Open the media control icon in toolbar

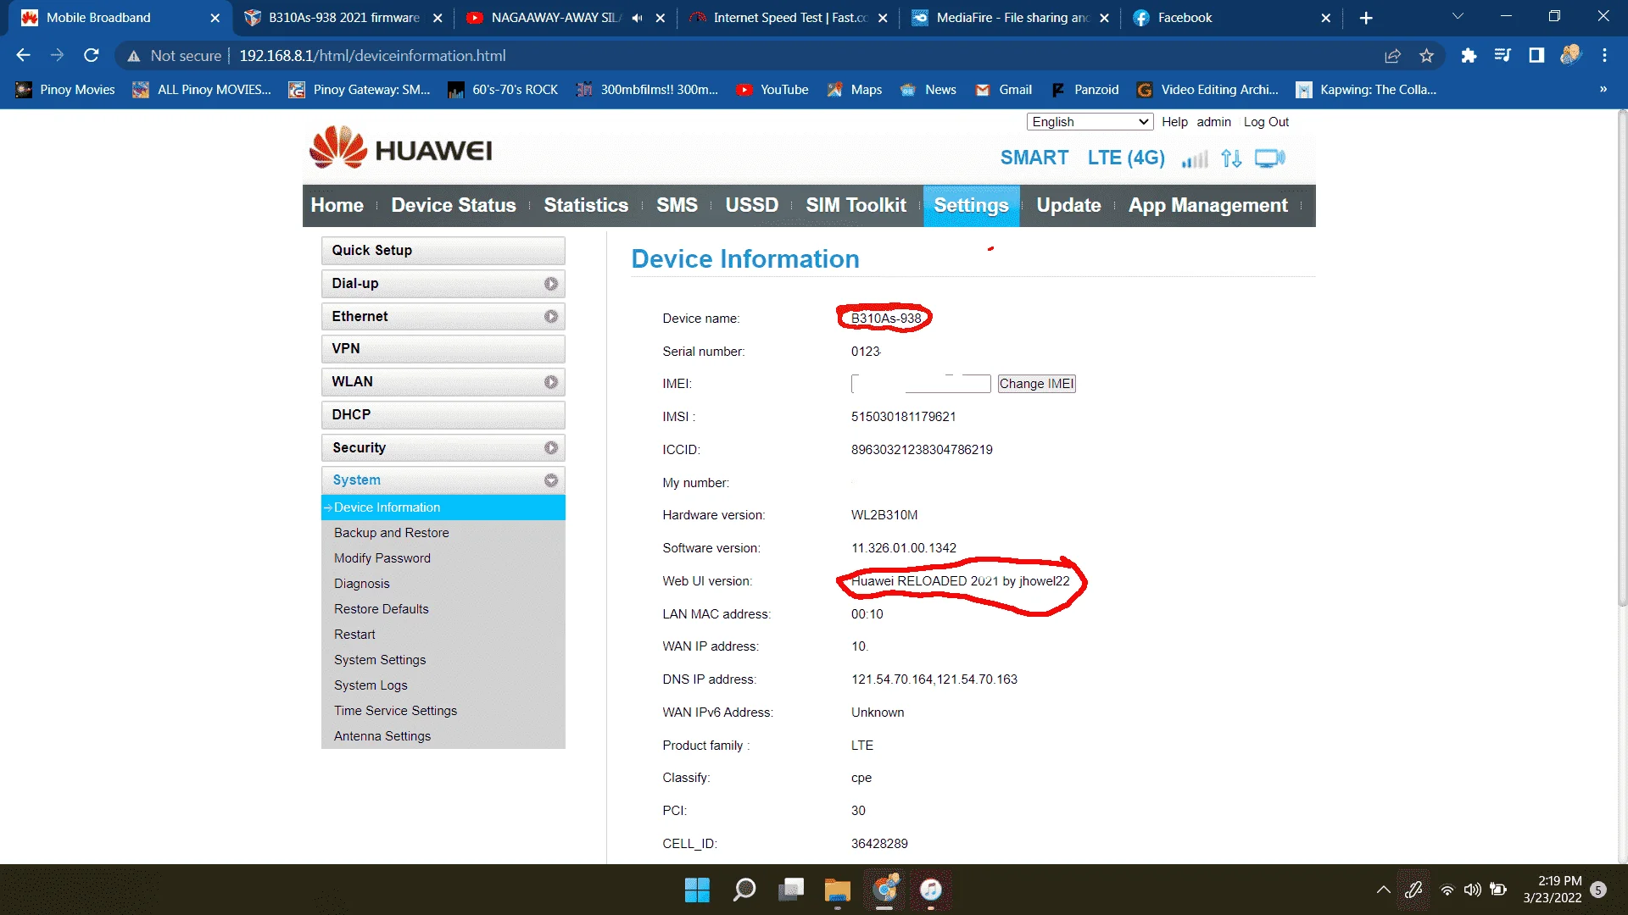click(1503, 55)
